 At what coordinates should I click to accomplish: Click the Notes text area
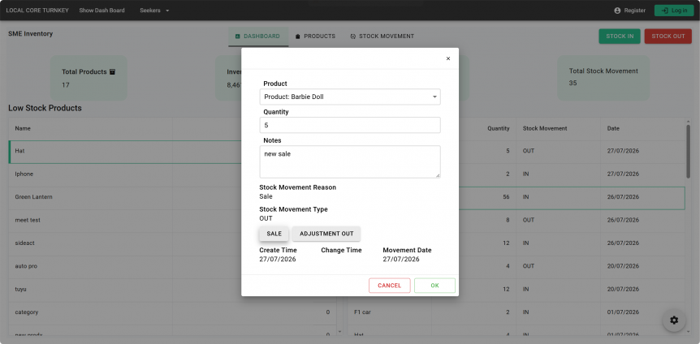(350, 161)
